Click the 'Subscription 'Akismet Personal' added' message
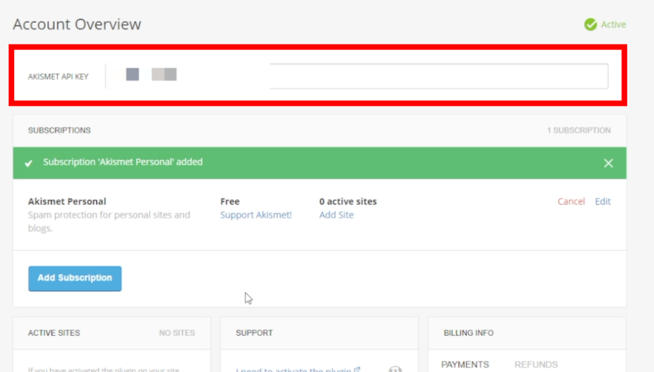Viewport: 654px width, 372px height. (123, 162)
